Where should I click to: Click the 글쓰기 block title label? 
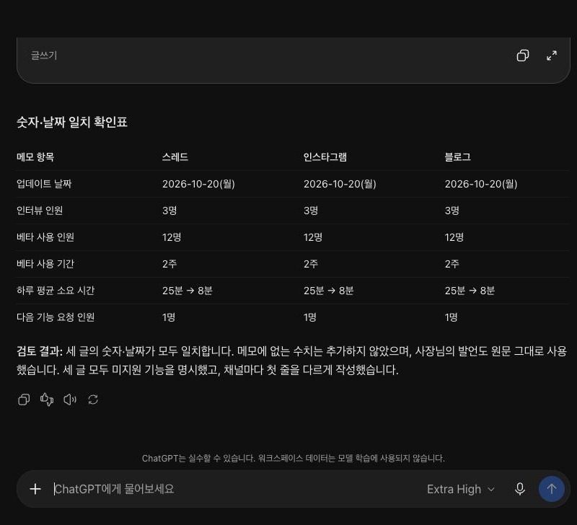coord(44,56)
